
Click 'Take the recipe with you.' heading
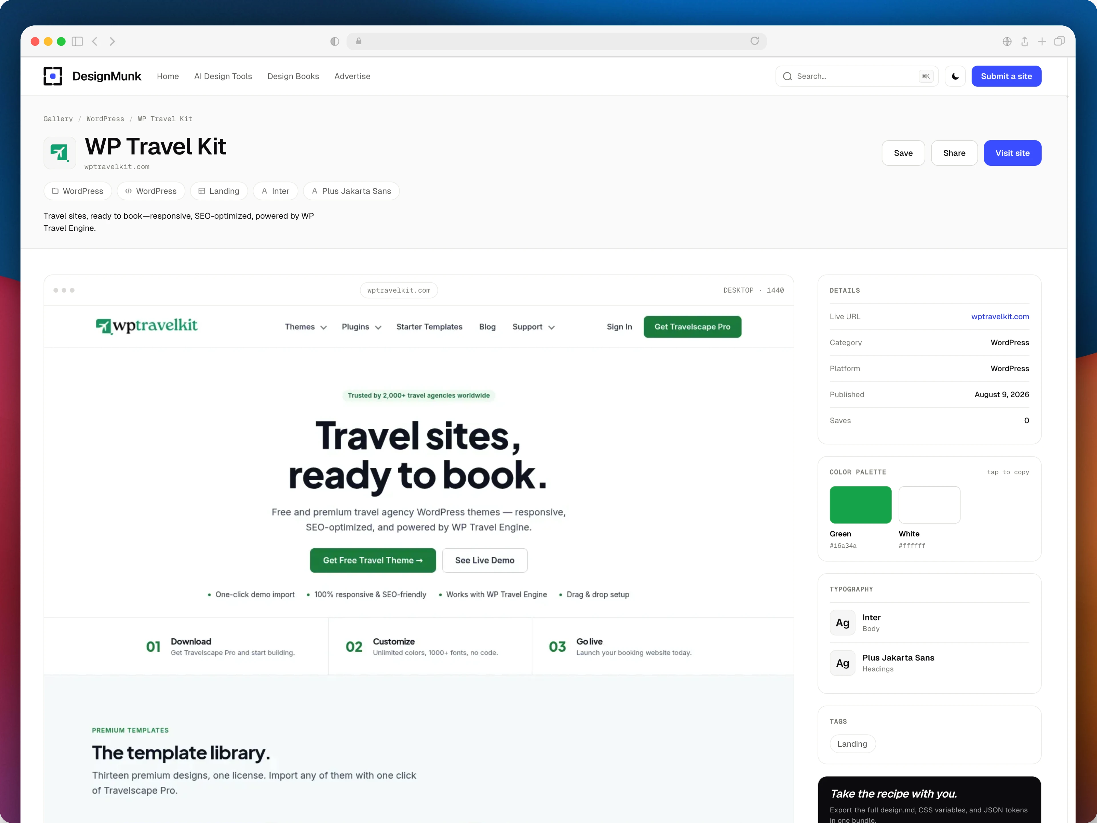[893, 794]
